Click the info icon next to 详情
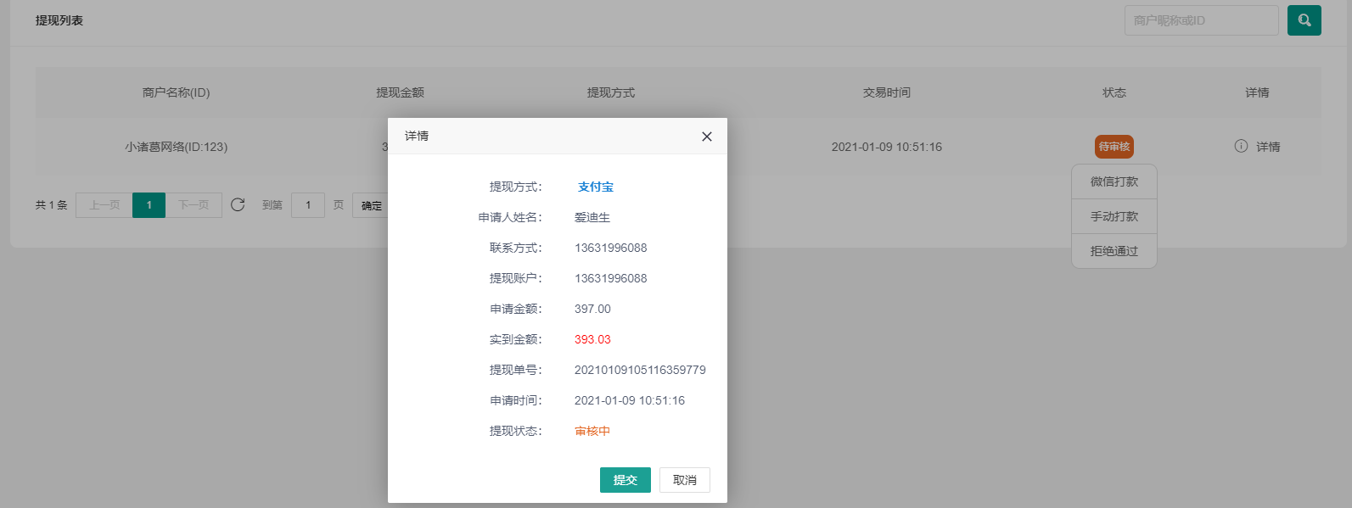The height and width of the screenshot is (508, 1352). (x=1241, y=146)
